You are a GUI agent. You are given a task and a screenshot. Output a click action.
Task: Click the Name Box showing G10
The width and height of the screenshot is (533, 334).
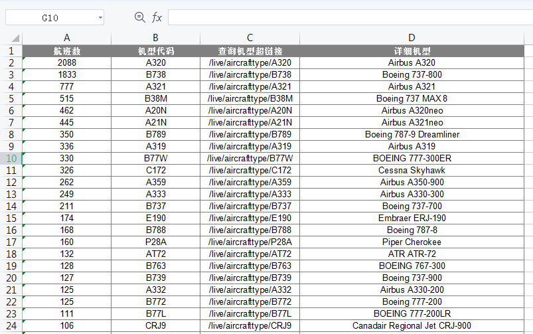54,18
